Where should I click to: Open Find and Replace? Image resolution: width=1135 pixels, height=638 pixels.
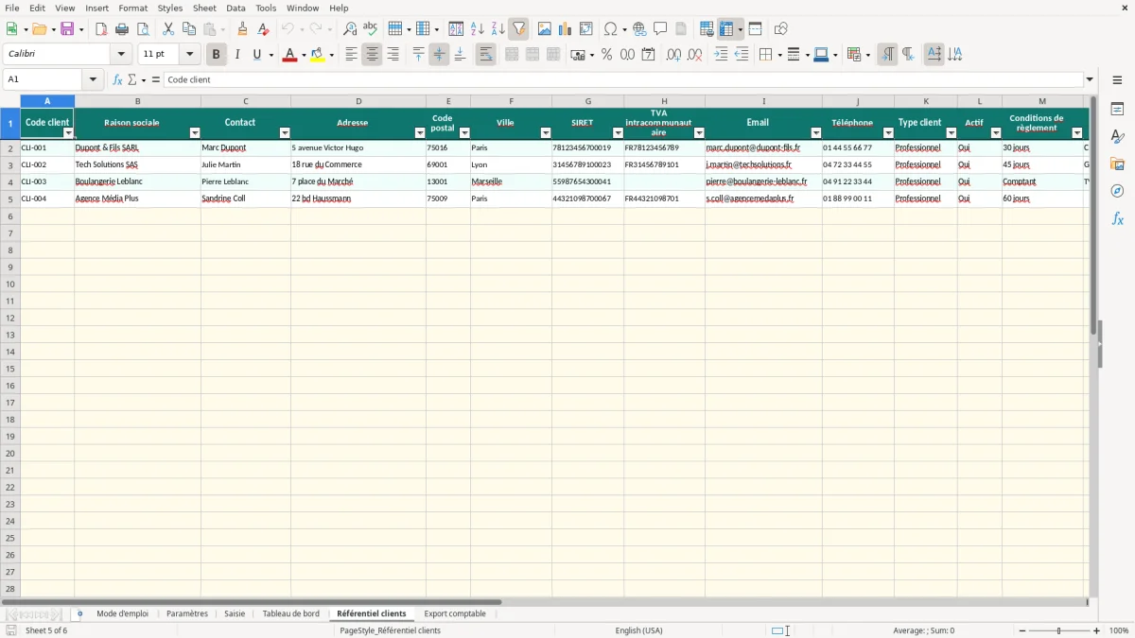click(350, 29)
